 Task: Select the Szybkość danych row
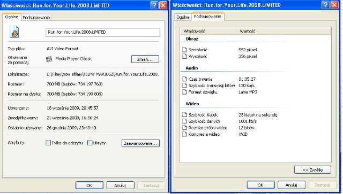(256, 121)
